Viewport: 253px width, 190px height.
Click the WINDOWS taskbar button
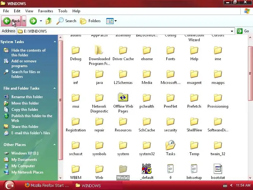[88, 186]
